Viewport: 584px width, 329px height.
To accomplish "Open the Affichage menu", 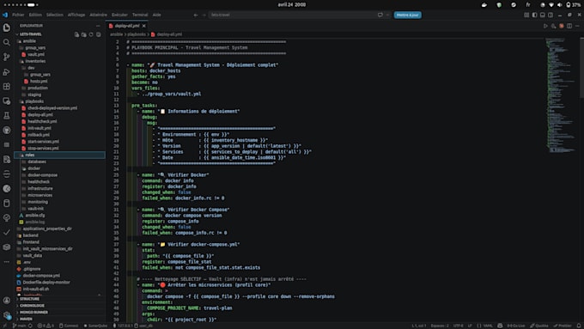I will [76, 15].
